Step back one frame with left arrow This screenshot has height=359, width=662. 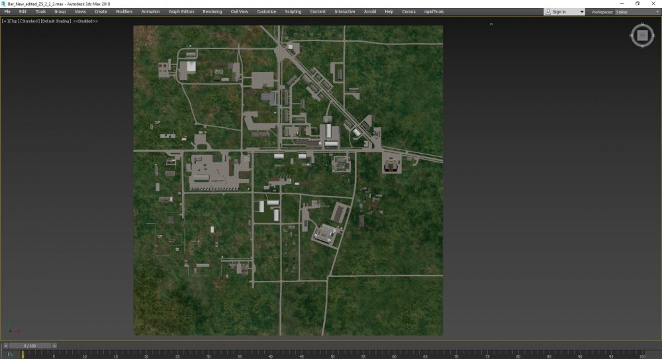click(6, 345)
